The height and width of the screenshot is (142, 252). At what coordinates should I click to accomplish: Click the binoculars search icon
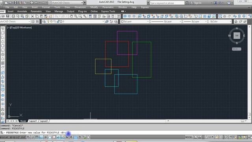[x=187, y=3]
